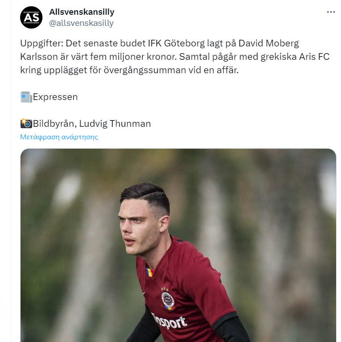Click the Sparta club crest on jersey
This screenshot has width=341, height=342.
coord(168,299)
